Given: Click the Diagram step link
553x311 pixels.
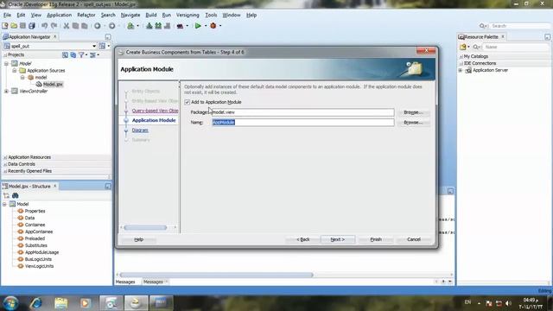Looking at the screenshot, I should point(140,130).
